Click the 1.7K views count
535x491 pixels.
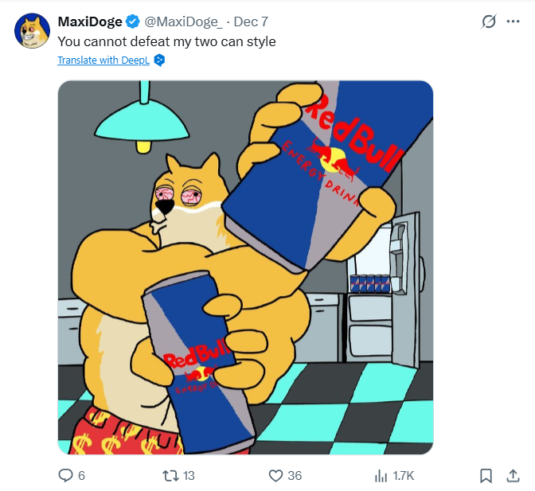[x=404, y=476]
